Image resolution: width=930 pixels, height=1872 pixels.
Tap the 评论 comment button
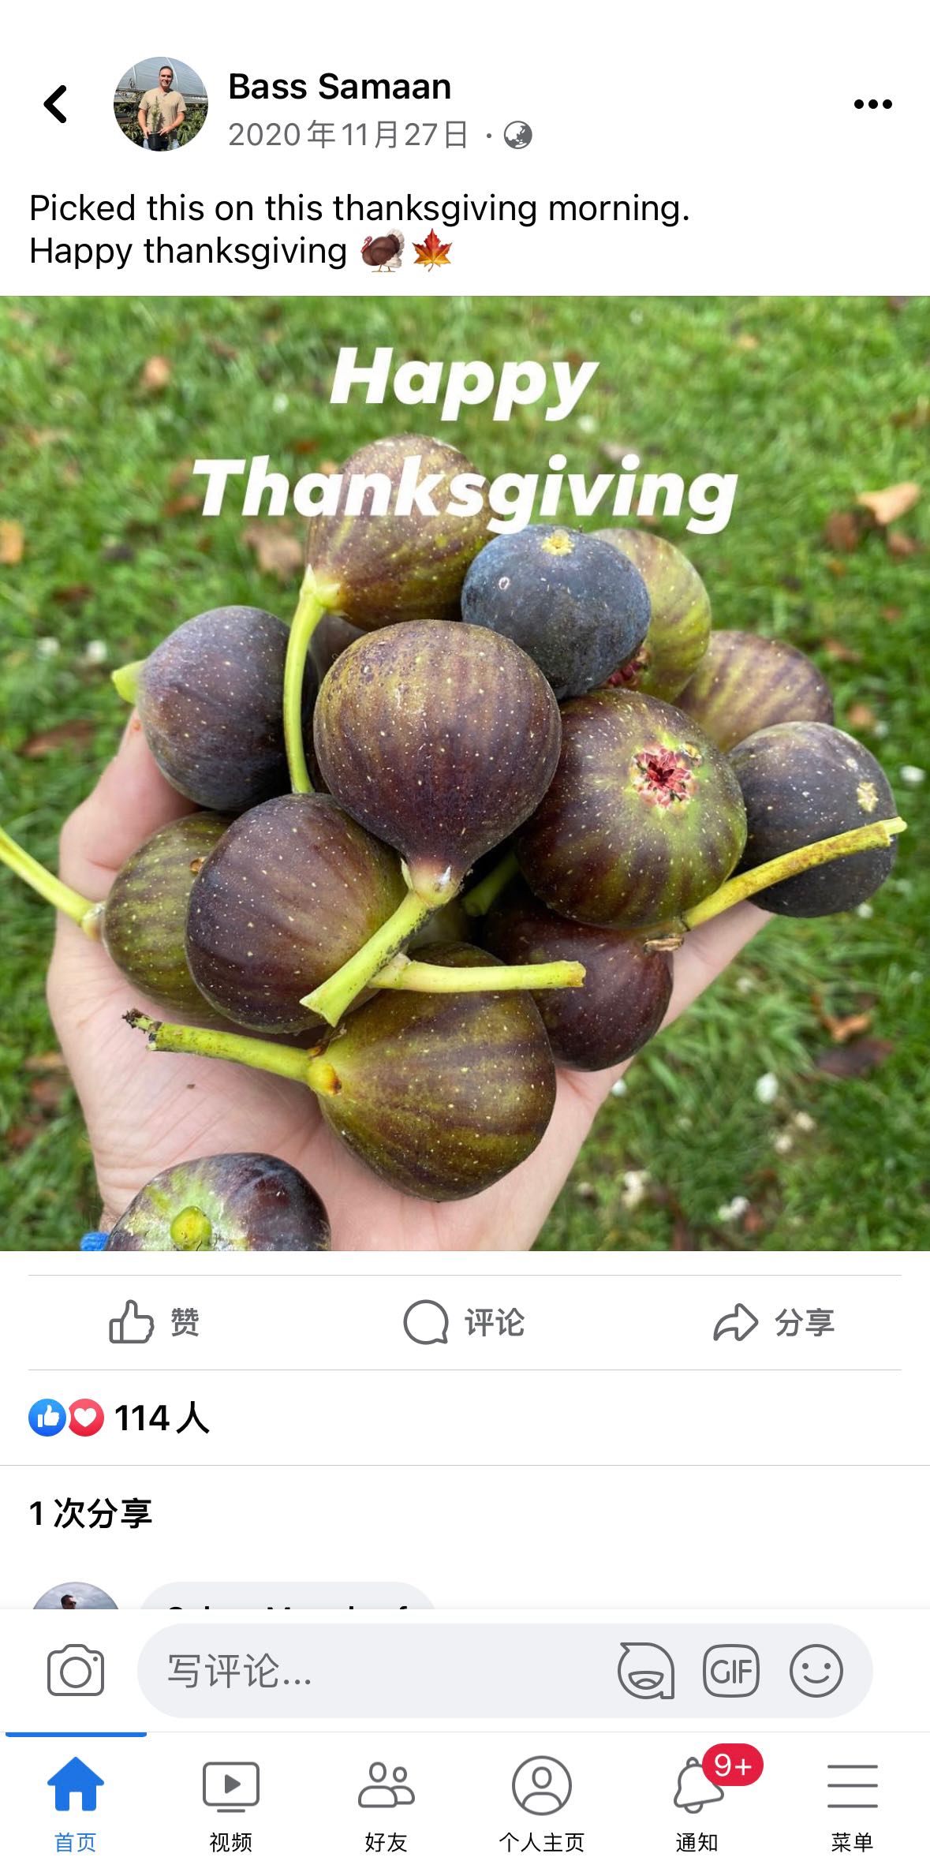[x=464, y=1322]
